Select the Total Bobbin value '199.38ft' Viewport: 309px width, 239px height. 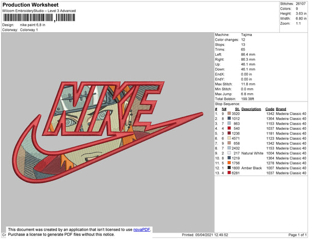(248, 99)
